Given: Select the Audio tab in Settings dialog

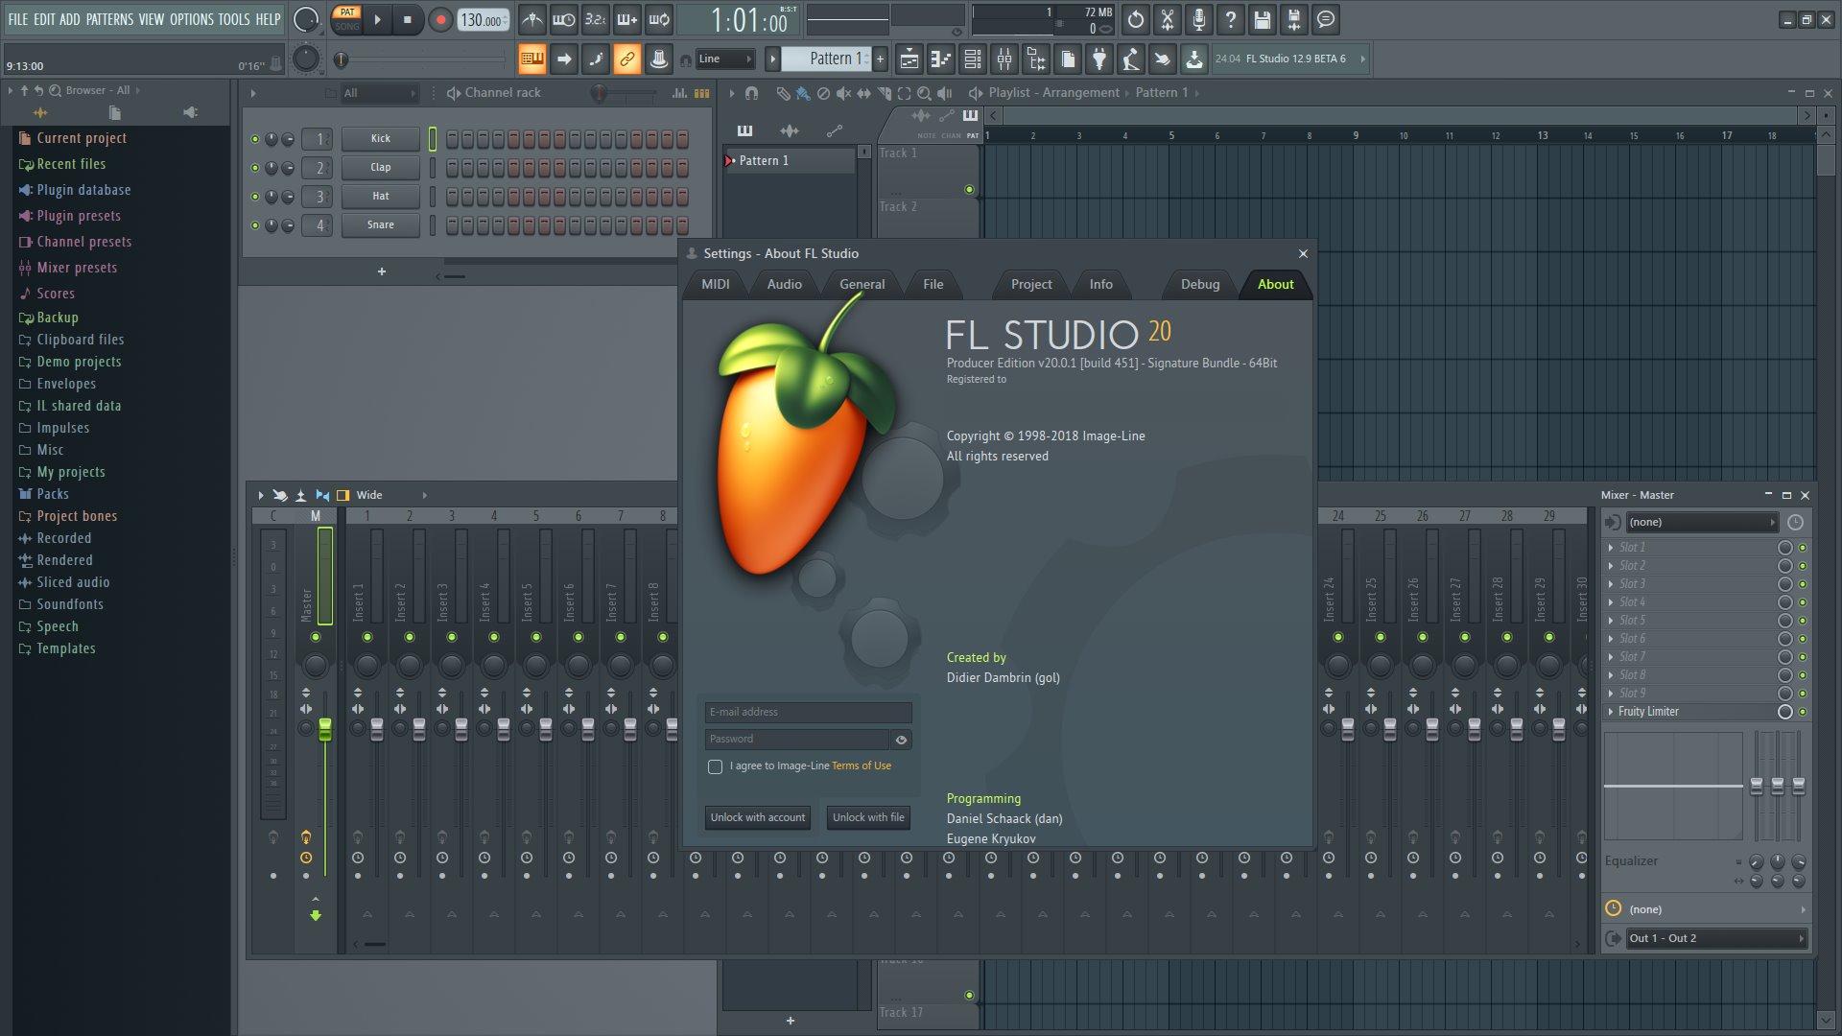Looking at the screenshot, I should point(785,283).
